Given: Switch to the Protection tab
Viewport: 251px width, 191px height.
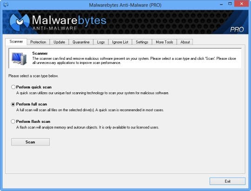Looking at the screenshot, I should click(38, 42).
